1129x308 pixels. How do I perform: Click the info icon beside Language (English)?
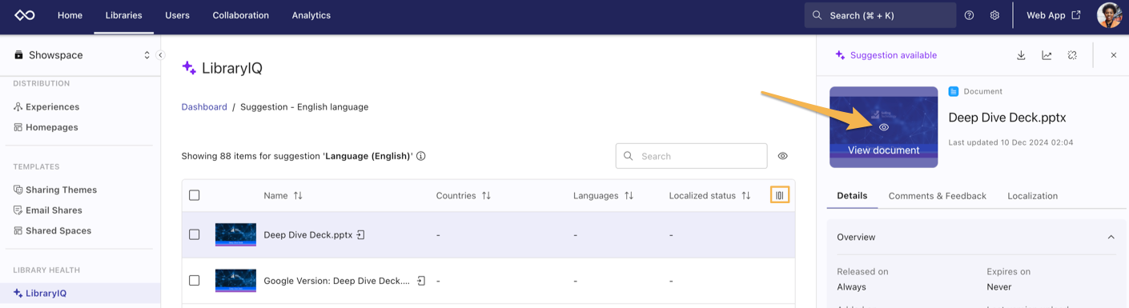(421, 156)
